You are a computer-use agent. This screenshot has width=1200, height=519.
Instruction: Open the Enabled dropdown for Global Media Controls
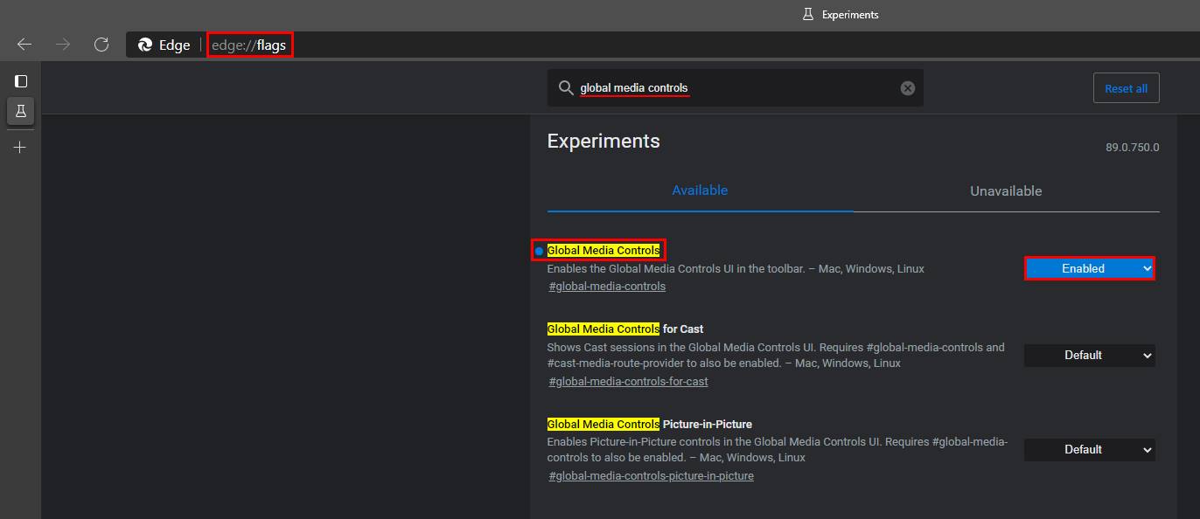pos(1090,268)
